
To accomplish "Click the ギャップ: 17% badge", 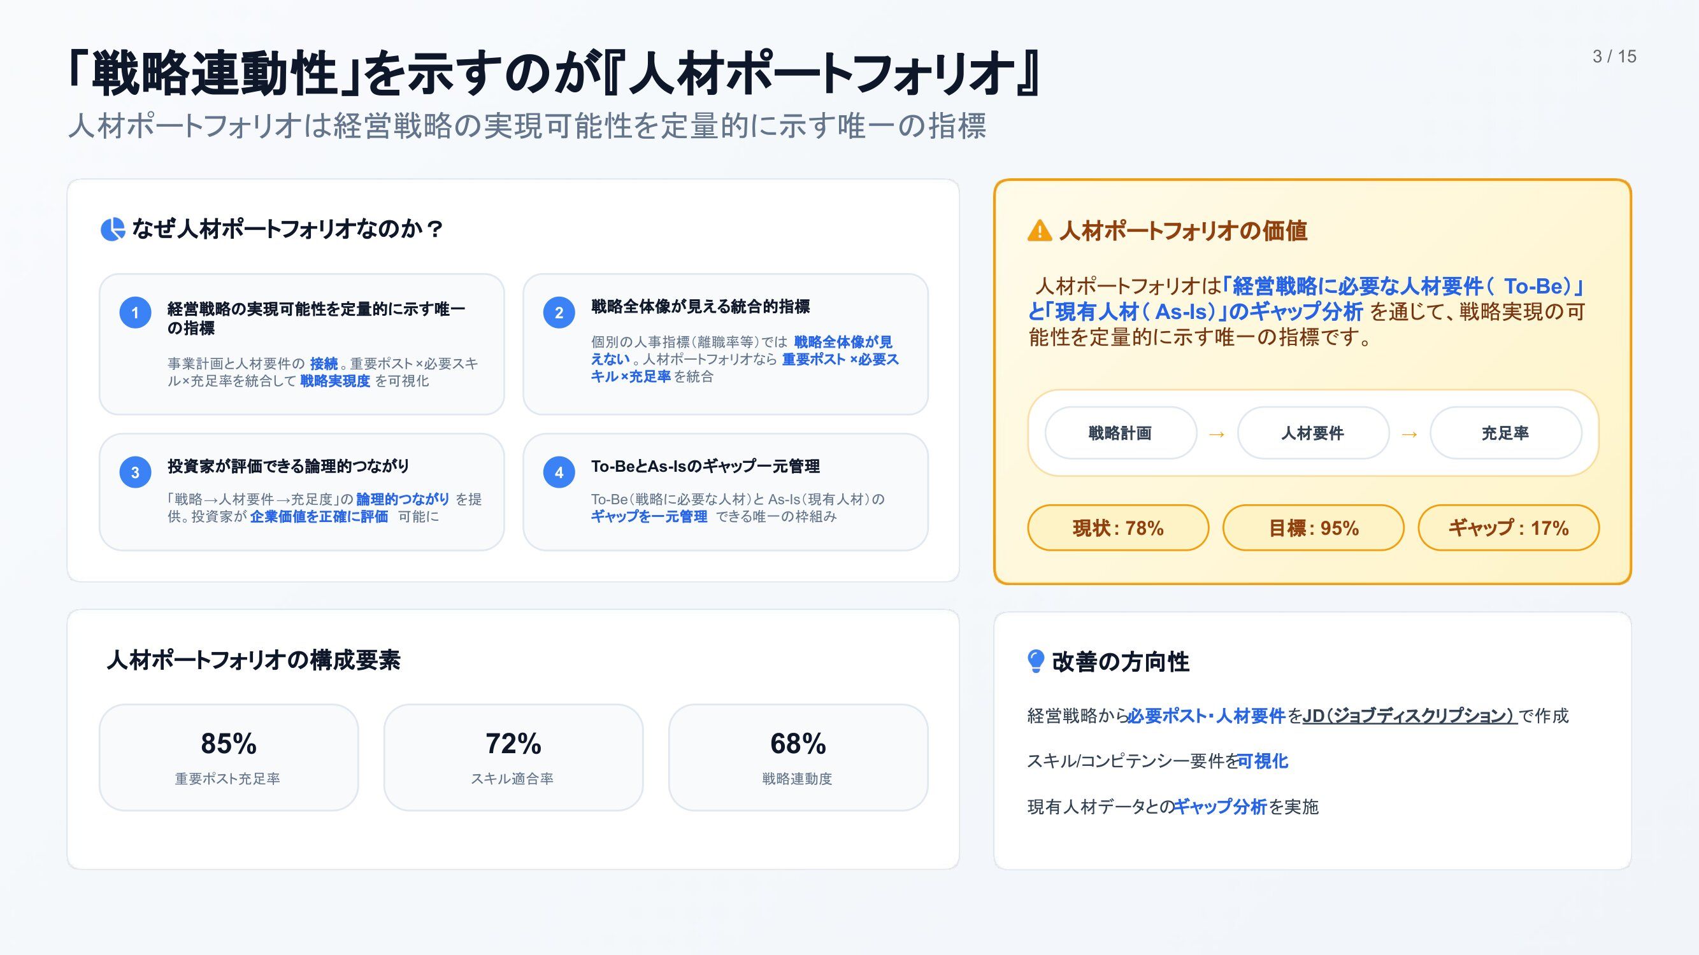I will coord(1509,528).
